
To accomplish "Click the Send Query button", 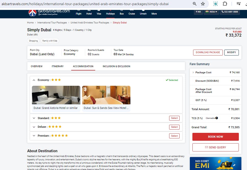I will click(x=216, y=147).
